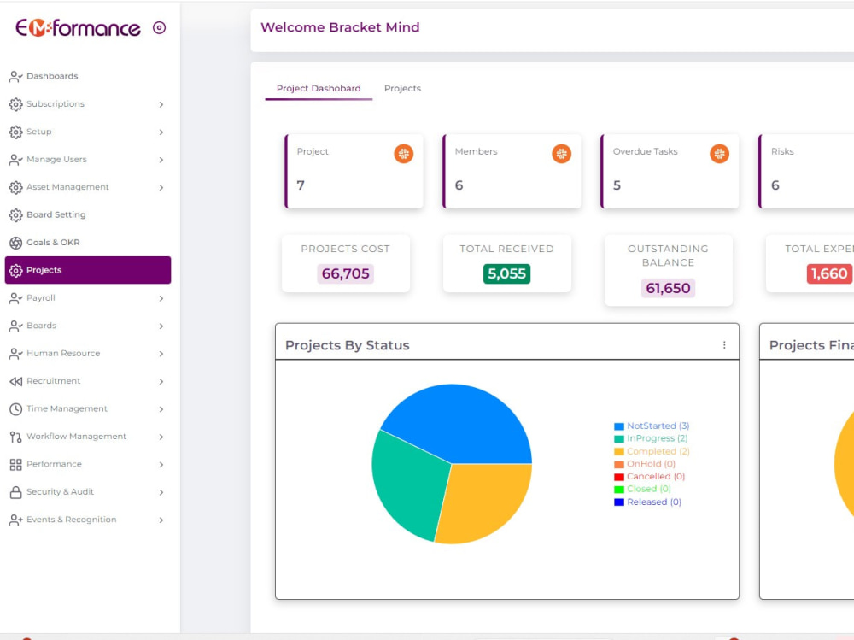Viewport: 854px width, 640px height.
Task: Select the highlighted Projects sidebar item
Action: [88, 270]
